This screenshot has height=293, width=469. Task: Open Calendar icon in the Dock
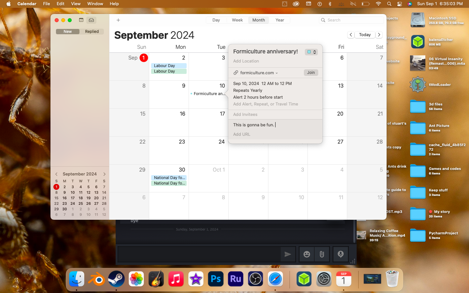[x=344, y=279]
